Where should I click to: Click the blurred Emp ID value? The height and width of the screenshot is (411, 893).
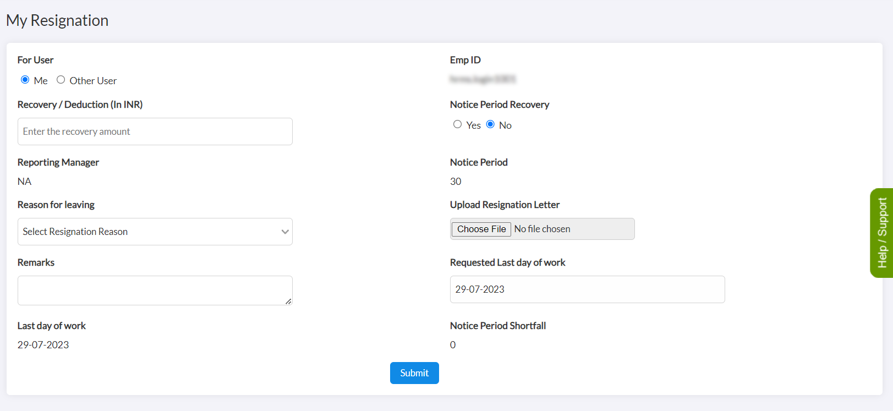click(x=483, y=79)
